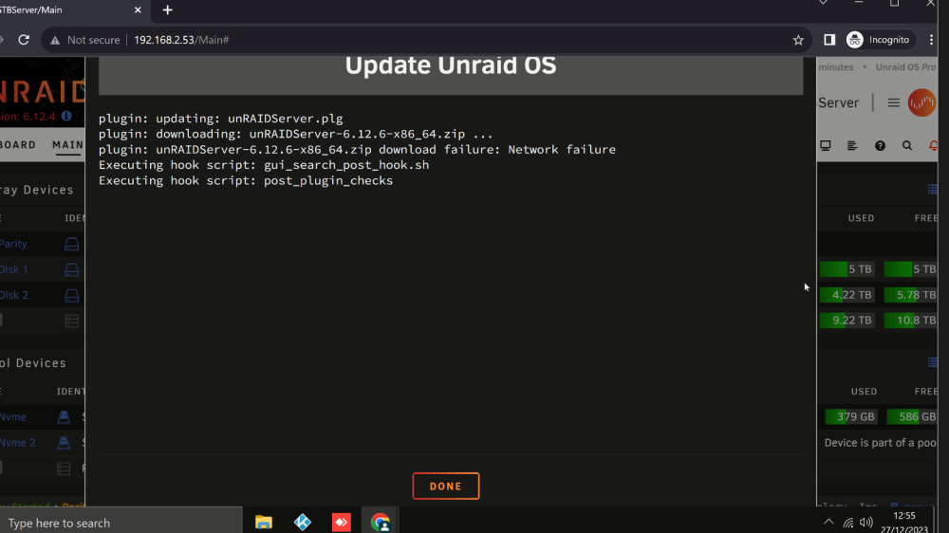Open the Disk 2 device link
This screenshot has width=949, height=533.
14,295
